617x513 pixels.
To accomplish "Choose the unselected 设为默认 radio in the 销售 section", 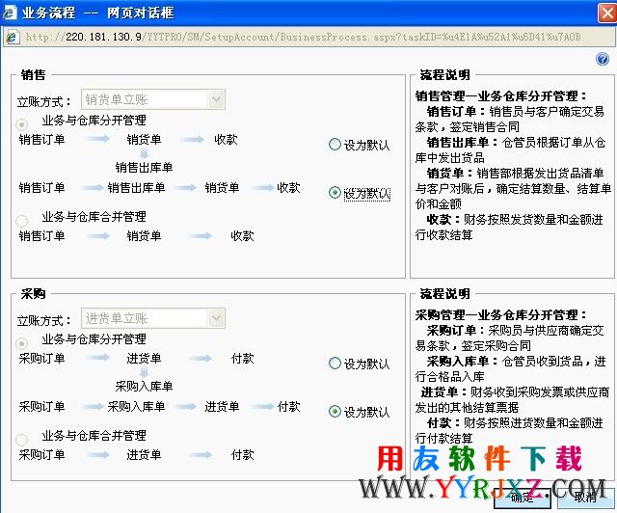I will point(335,144).
